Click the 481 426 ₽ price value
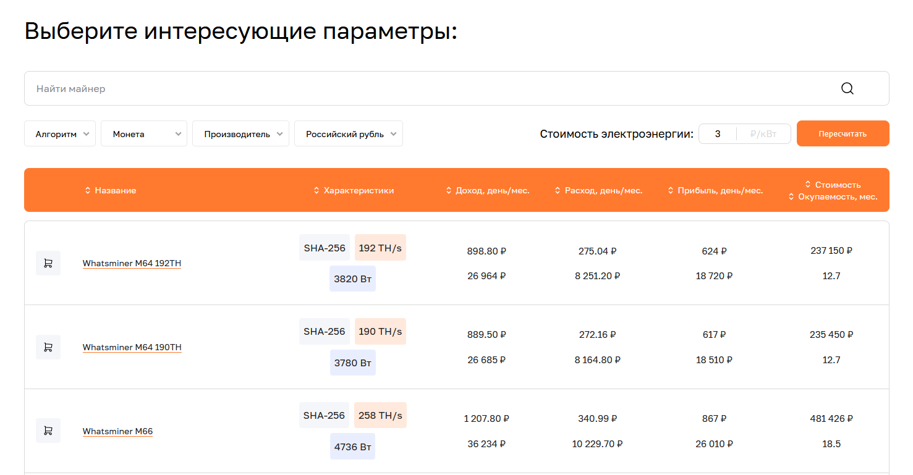 (x=831, y=419)
